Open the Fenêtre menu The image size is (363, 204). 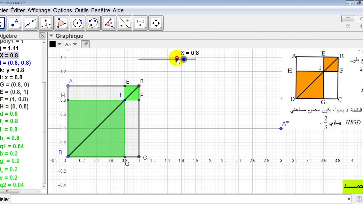pos(101,10)
